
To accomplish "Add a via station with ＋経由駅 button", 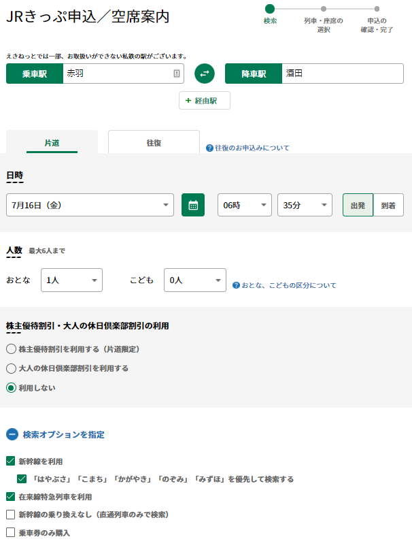I will coord(205,101).
